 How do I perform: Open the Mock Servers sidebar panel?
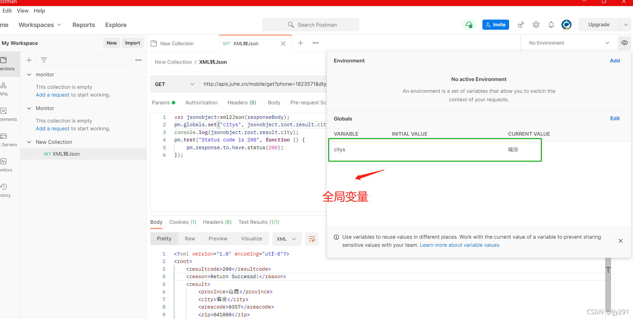tap(4, 137)
